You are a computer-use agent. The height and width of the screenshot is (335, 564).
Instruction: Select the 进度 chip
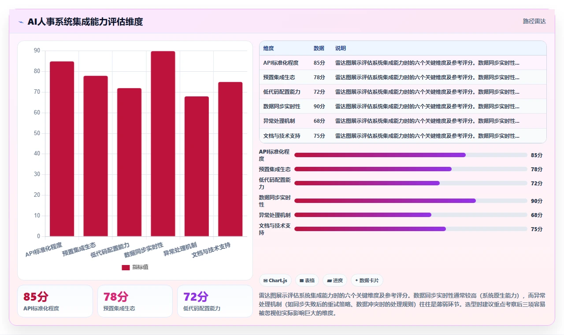pyautogui.click(x=335, y=280)
